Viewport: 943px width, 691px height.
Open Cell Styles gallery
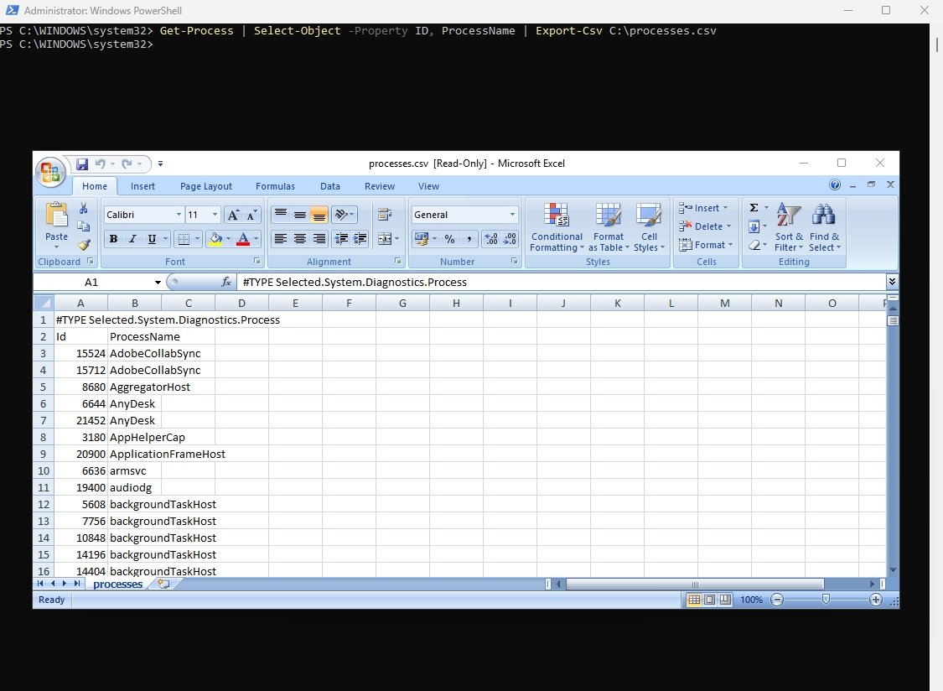click(x=649, y=227)
